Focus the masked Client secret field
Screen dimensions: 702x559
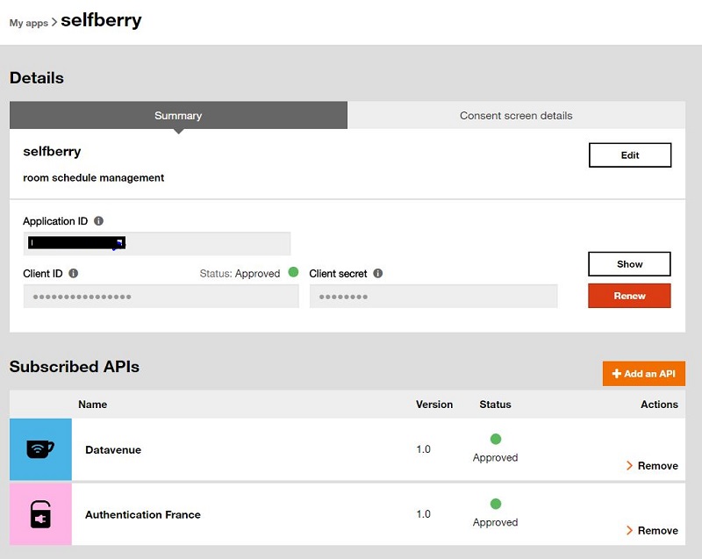433,297
